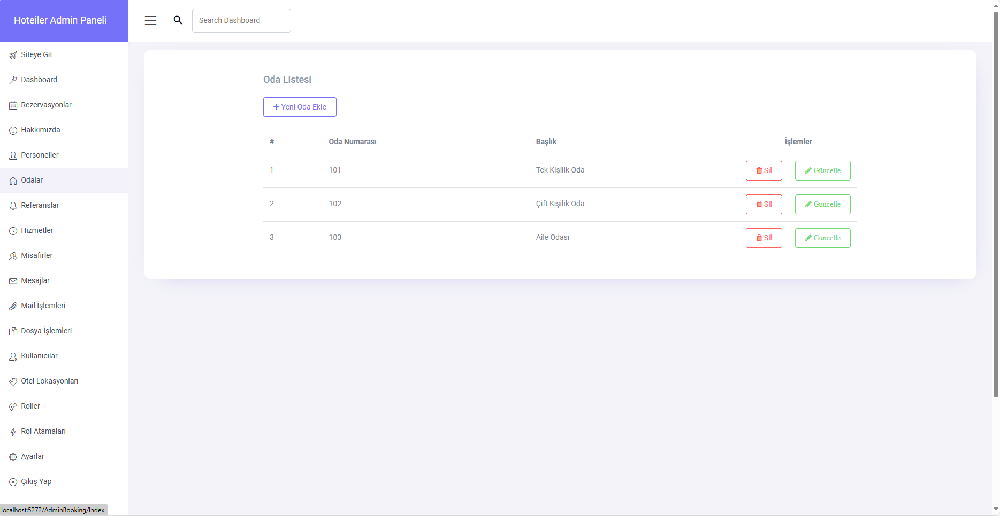Click the gear icon beside Ayarlar
Viewport: 1000px width, 516px height.
click(x=13, y=457)
